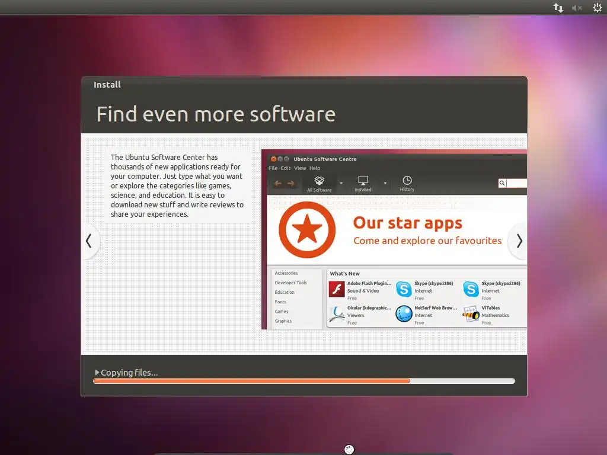Viewport: 607px width, 455px height.
Task: Select the Graphics category
Action: click(x=283, y=321)
